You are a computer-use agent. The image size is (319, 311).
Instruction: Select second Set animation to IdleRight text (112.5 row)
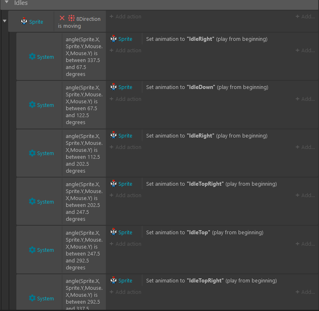click(207, 136)
